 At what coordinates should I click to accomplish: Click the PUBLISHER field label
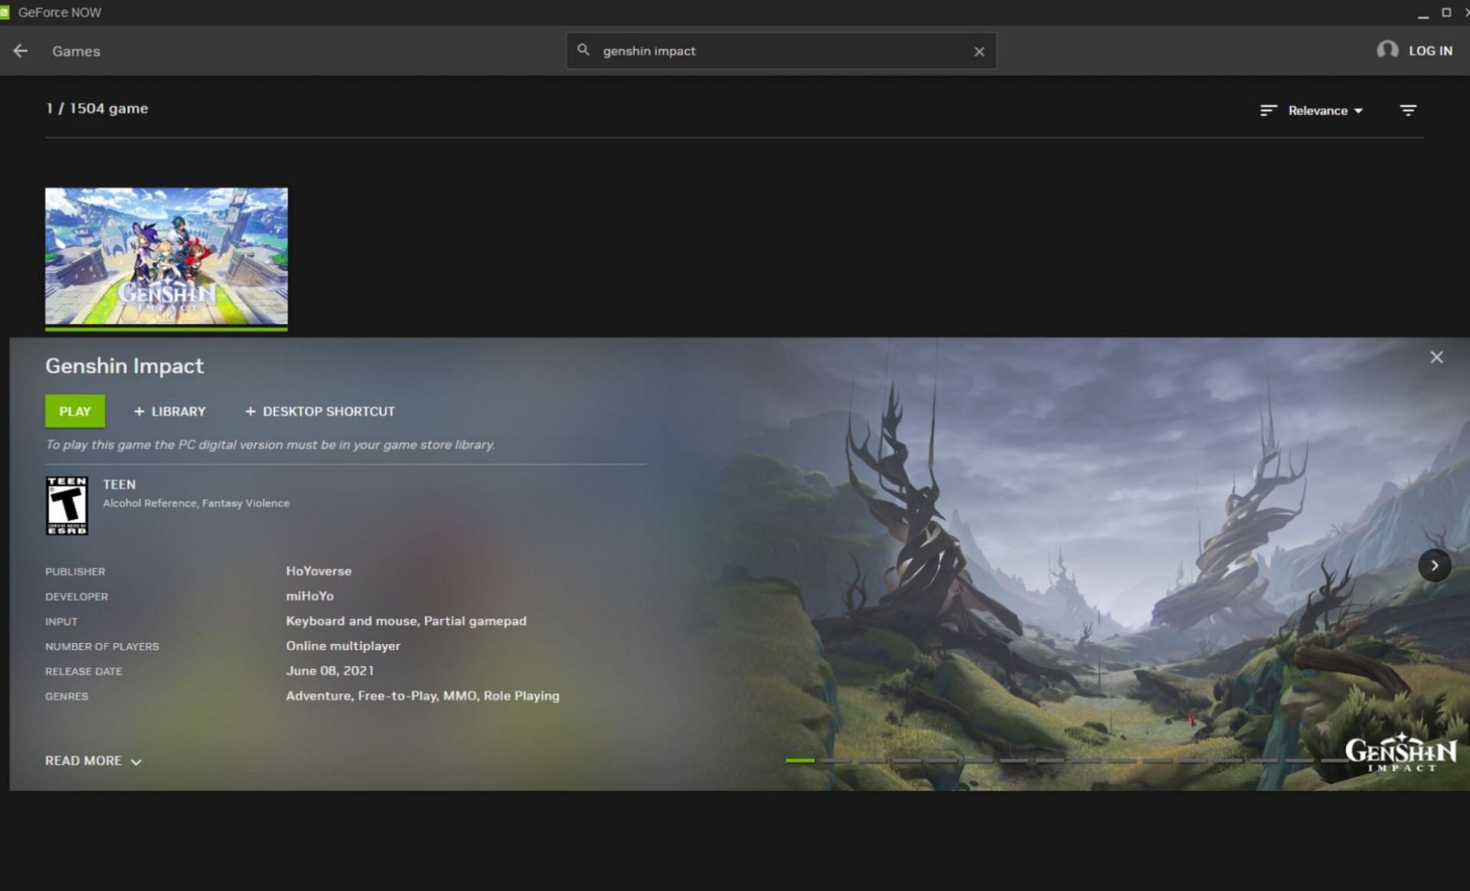pos(75,572)
